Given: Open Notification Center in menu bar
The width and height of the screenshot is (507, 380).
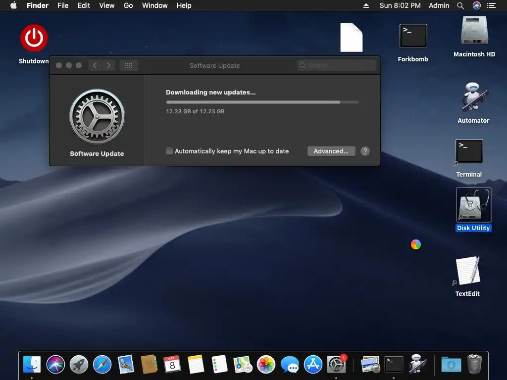Looking at the screenshot, I should pos(491,5).
